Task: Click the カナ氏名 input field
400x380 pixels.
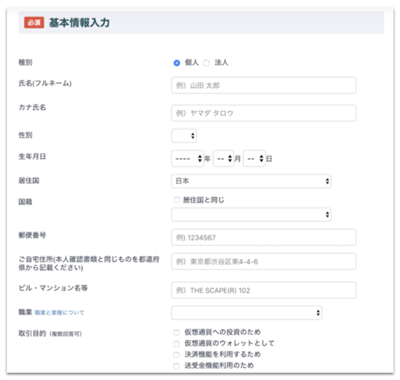Action: point(264,112)
